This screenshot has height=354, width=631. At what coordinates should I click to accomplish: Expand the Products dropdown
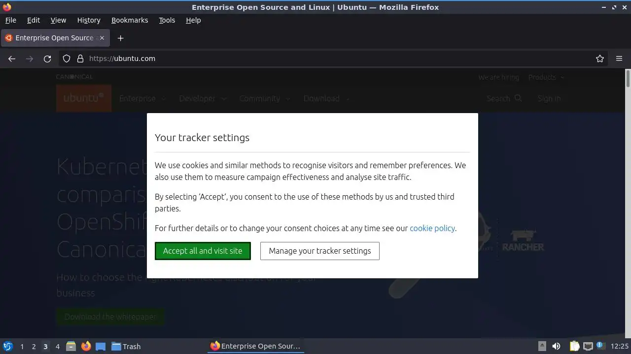click(x=546, y=77)
